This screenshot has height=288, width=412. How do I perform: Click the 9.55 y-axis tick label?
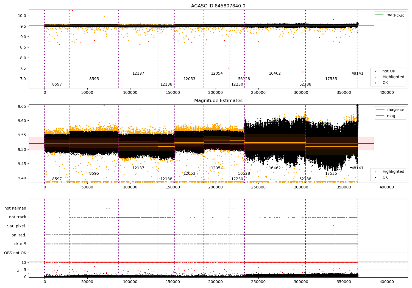click(x=22, y=135)
